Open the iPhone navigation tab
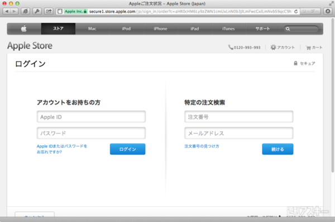The image size is (335, 222). [x=160, y=29]
